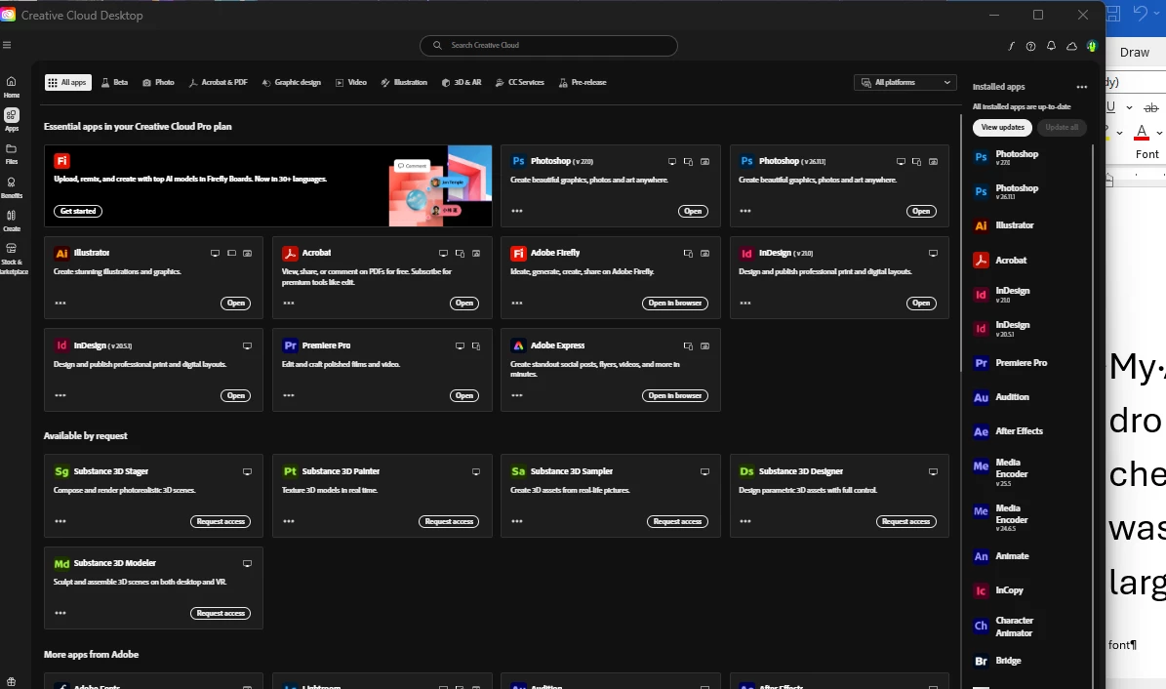Open Files in the left sidebar
Viewport: 1166px width, 689px height.
11,153
